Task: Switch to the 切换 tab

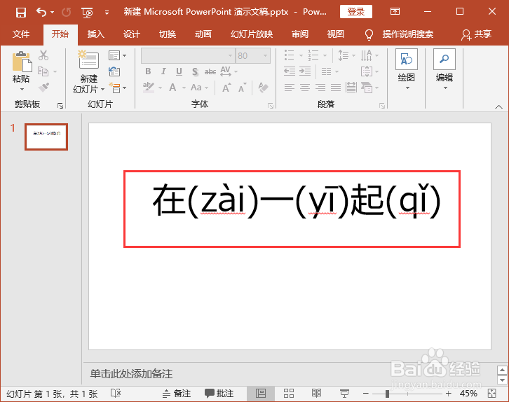Action: tap(168, 34)
